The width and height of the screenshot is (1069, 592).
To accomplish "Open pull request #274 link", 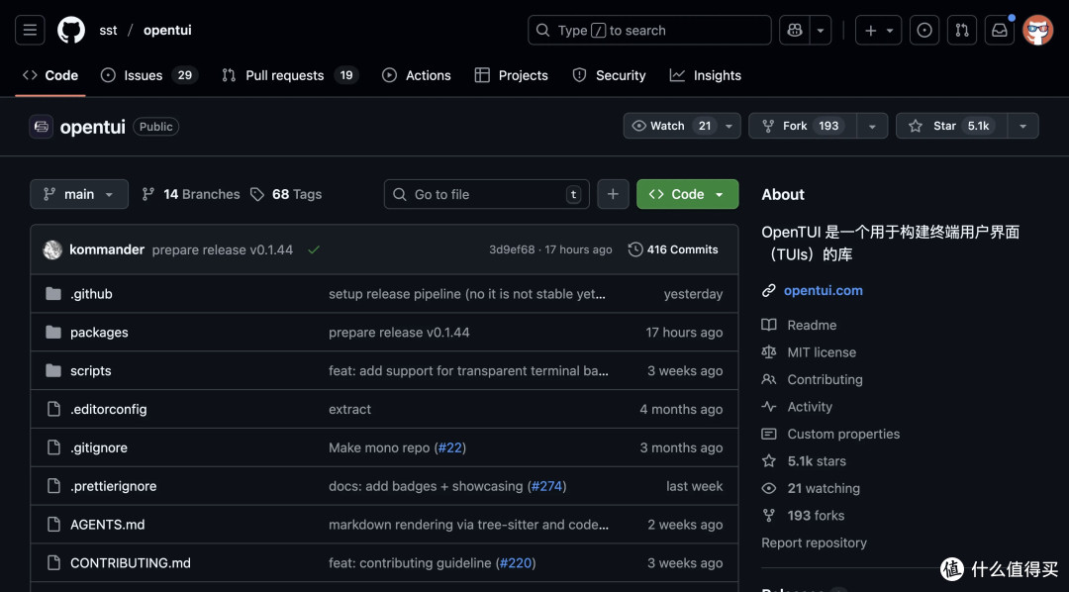I will [x=546, y=486].
